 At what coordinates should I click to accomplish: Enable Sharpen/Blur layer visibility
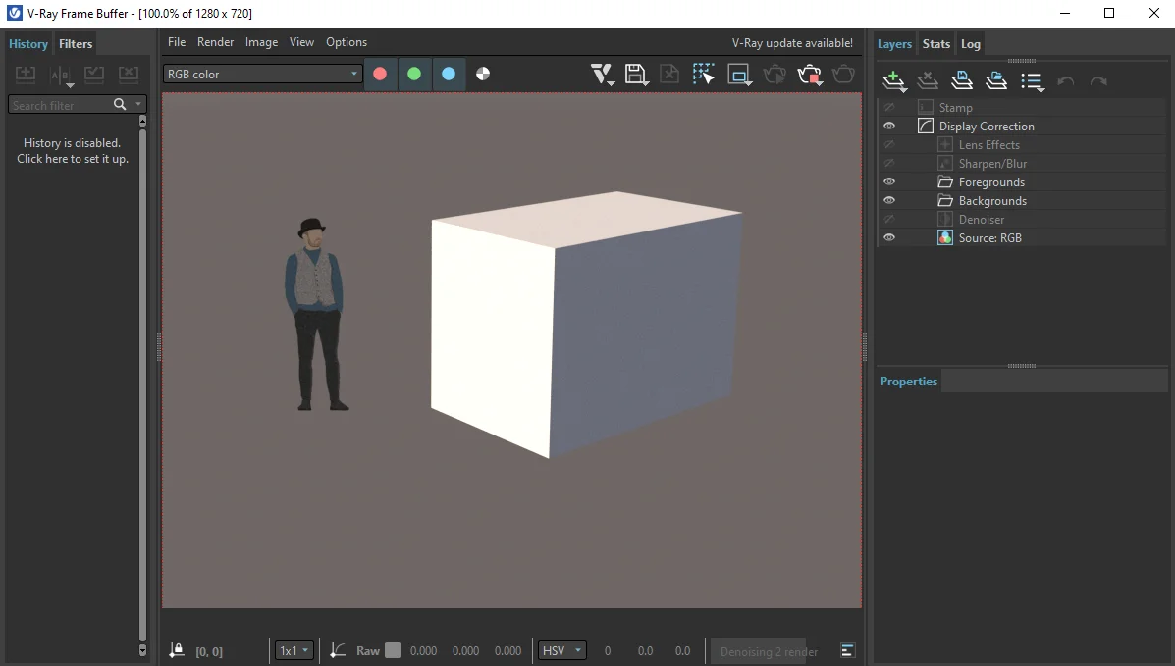pos(889,164)
